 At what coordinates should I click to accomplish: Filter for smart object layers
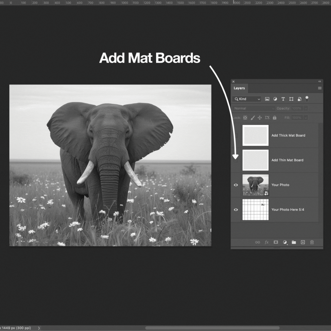[x=299, y=99]
